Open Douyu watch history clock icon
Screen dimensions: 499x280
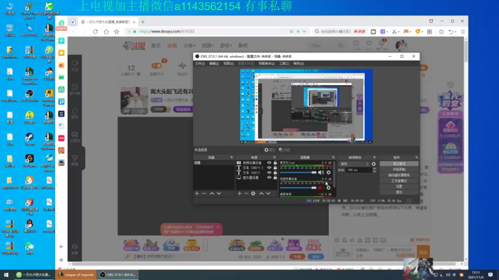[356, 44]
